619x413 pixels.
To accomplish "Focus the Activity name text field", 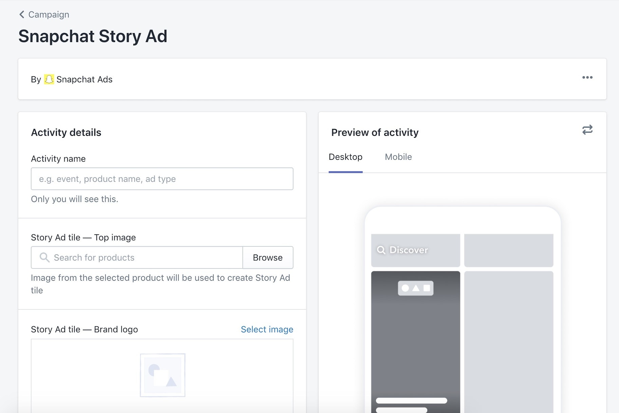I will [x=162, y=179].
